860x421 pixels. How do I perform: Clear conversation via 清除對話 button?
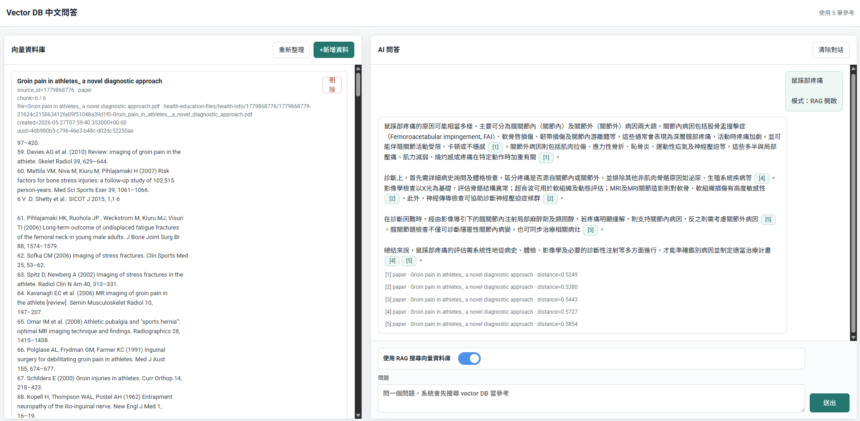[x=831, y=50]
